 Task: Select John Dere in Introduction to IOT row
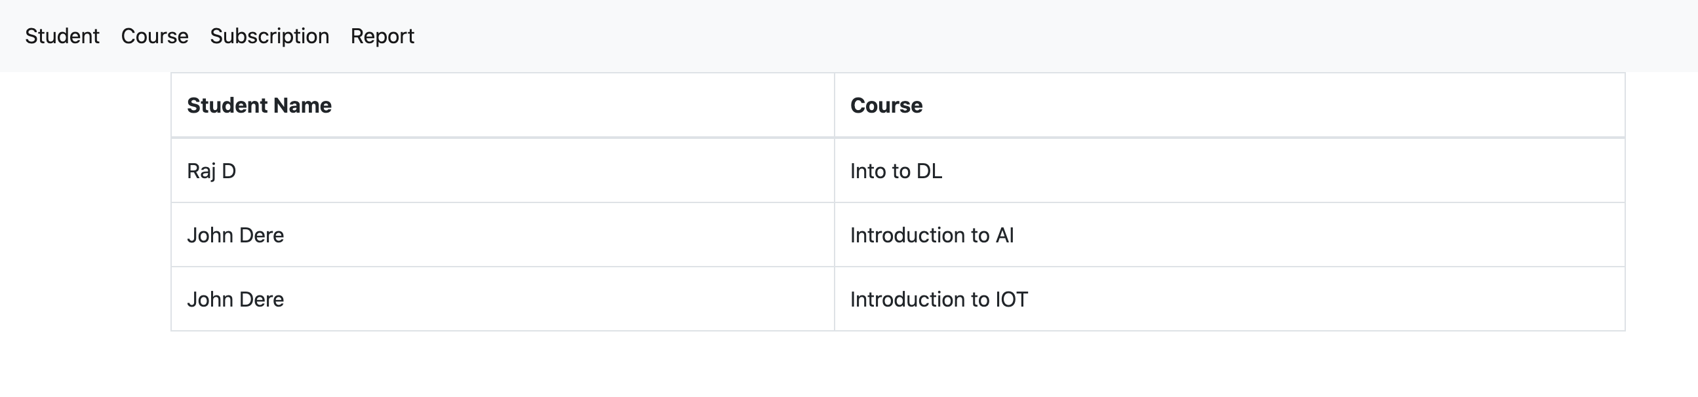pyautogui.click(x=235, y=299)
